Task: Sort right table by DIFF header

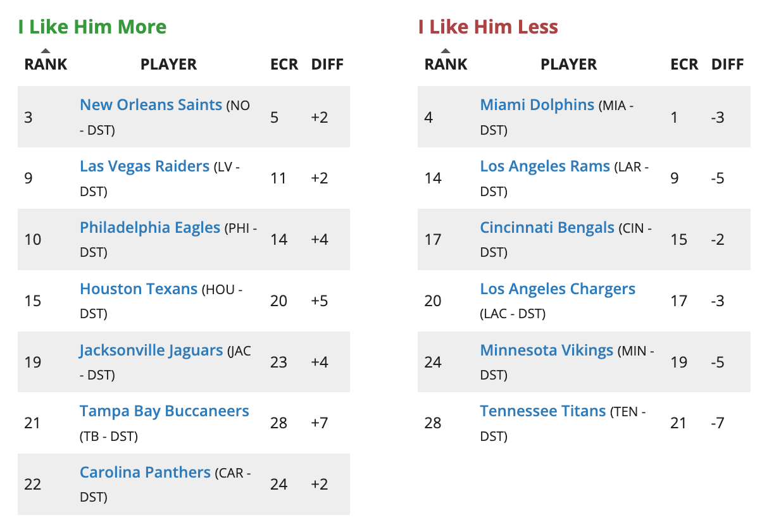Action: (x=727, y=65)
